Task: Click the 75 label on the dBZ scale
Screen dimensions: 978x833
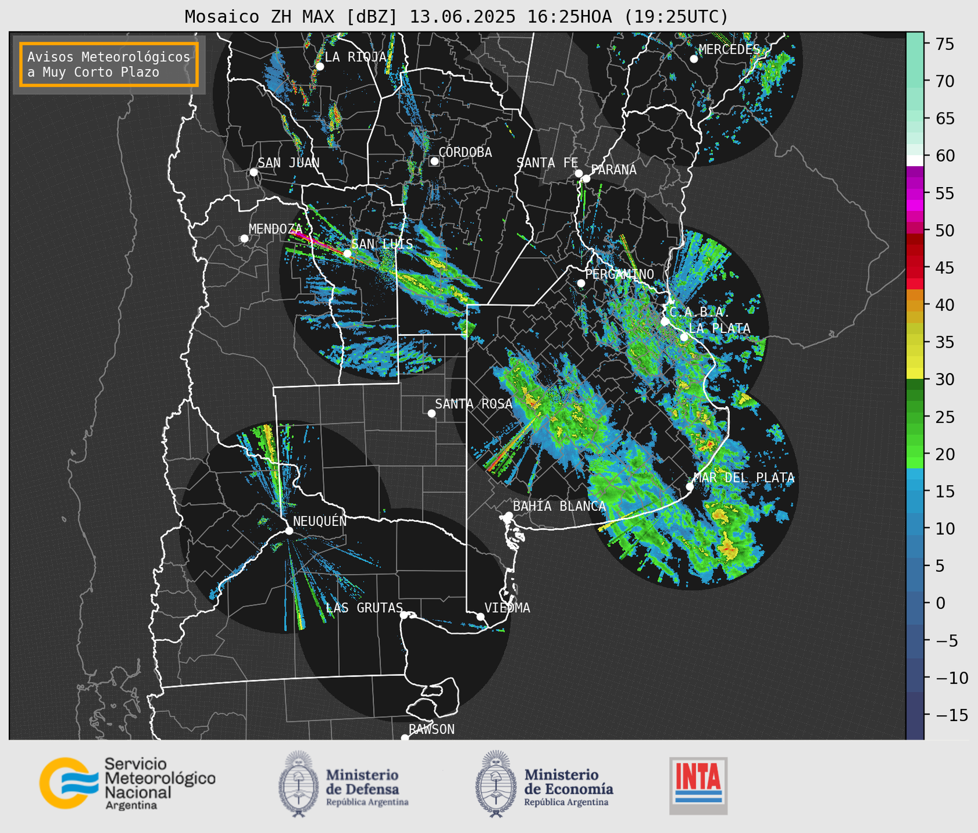Action: pos(947,44)
